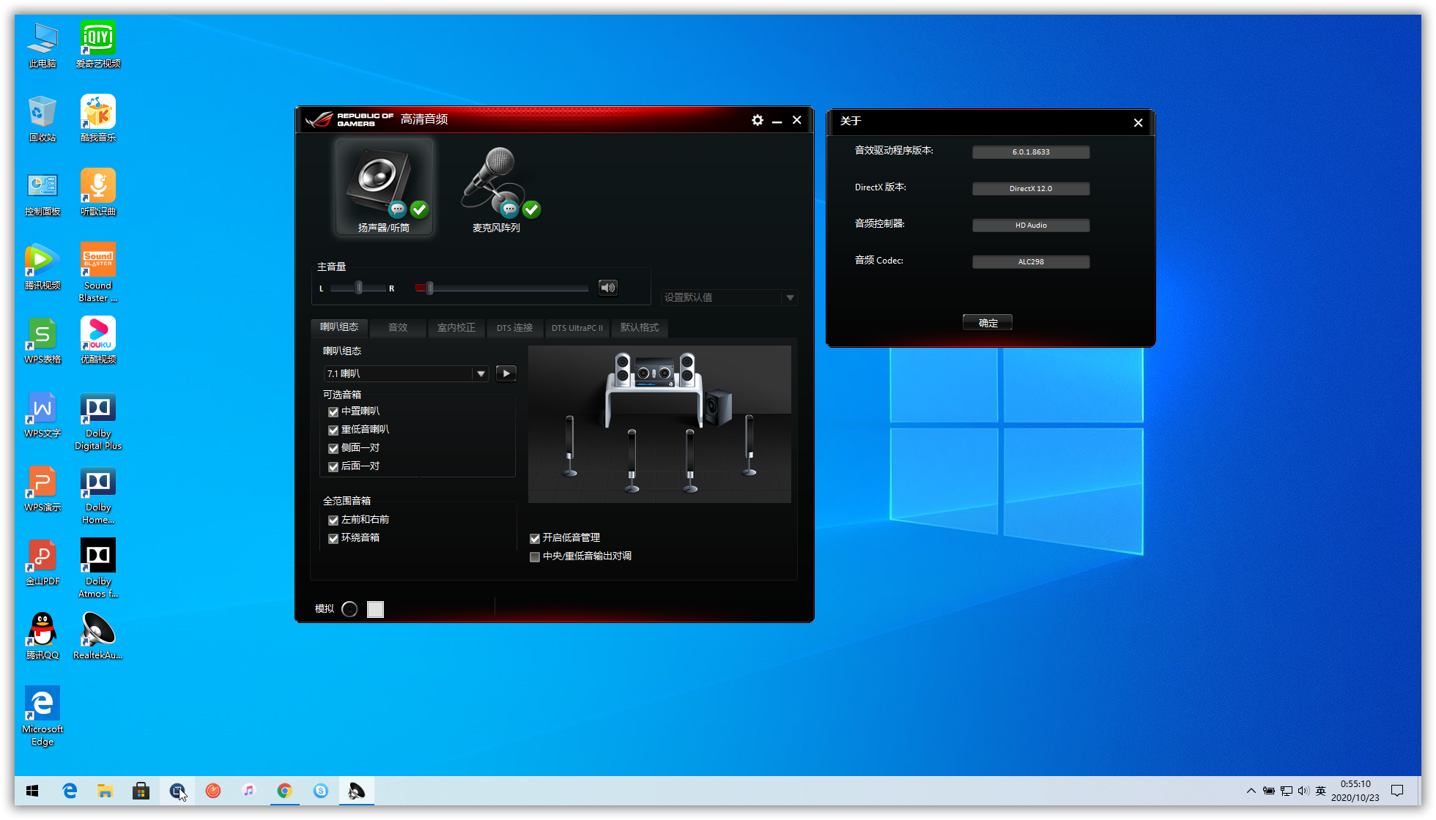Uncheck the center speaker checkbox
The image size is (1436, 820).
point(333,411)
